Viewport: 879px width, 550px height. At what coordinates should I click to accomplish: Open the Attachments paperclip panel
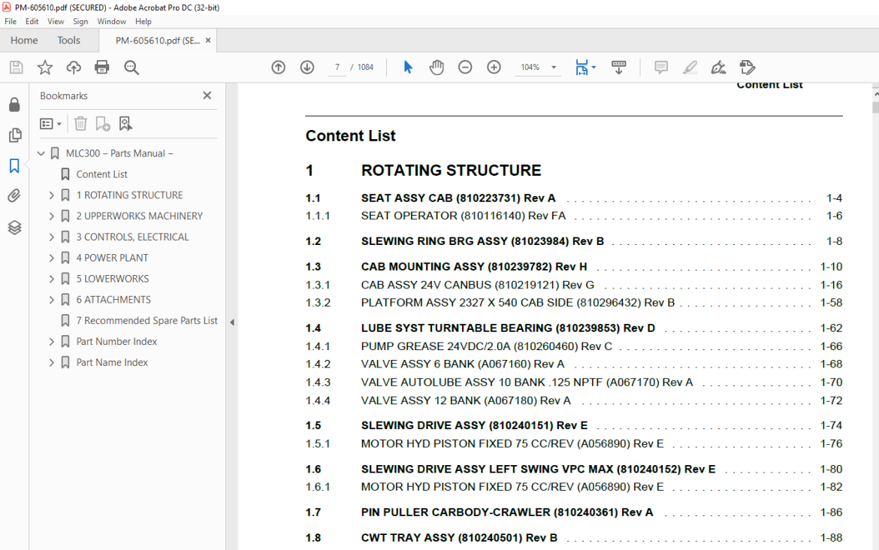tap(14, 195)
